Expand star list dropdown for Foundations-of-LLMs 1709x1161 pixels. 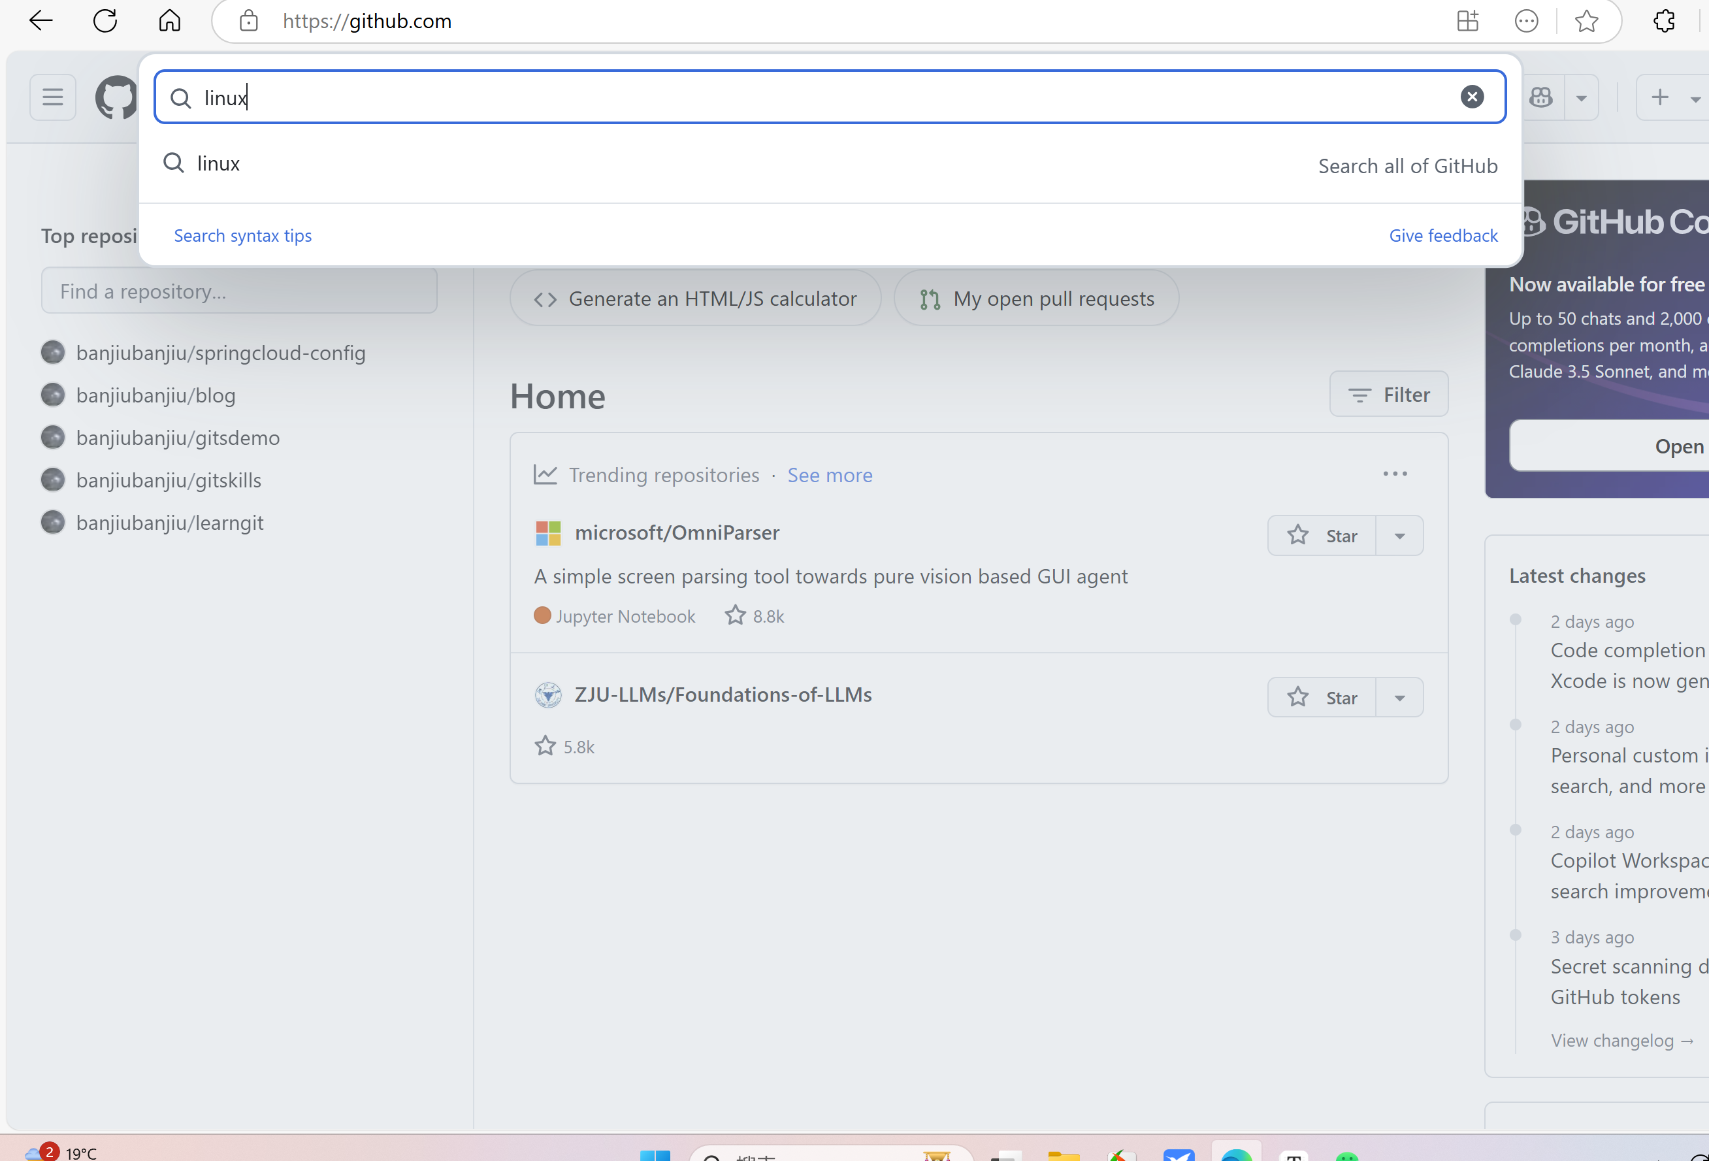pyautogui.click(x=1399, y=697)
